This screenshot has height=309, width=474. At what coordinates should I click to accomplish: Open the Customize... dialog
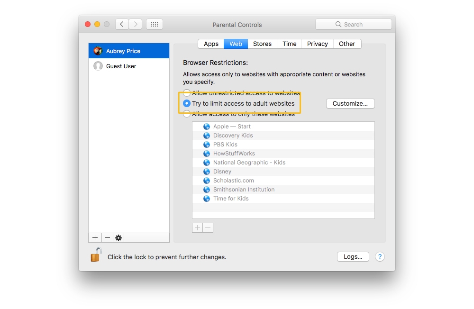coord(350,103)
